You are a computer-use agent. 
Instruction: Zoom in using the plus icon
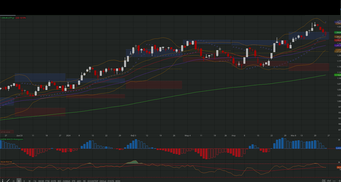click(340, 181)
